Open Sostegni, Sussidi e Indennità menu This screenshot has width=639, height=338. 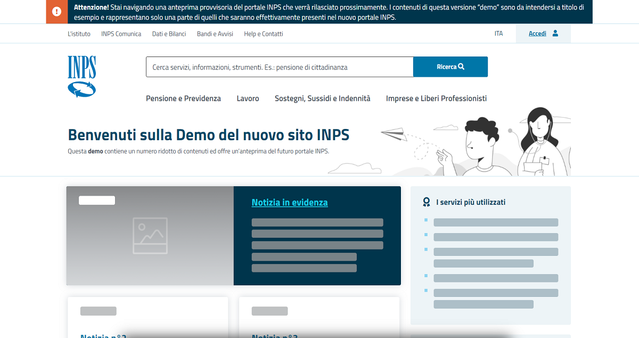[323, 99]
